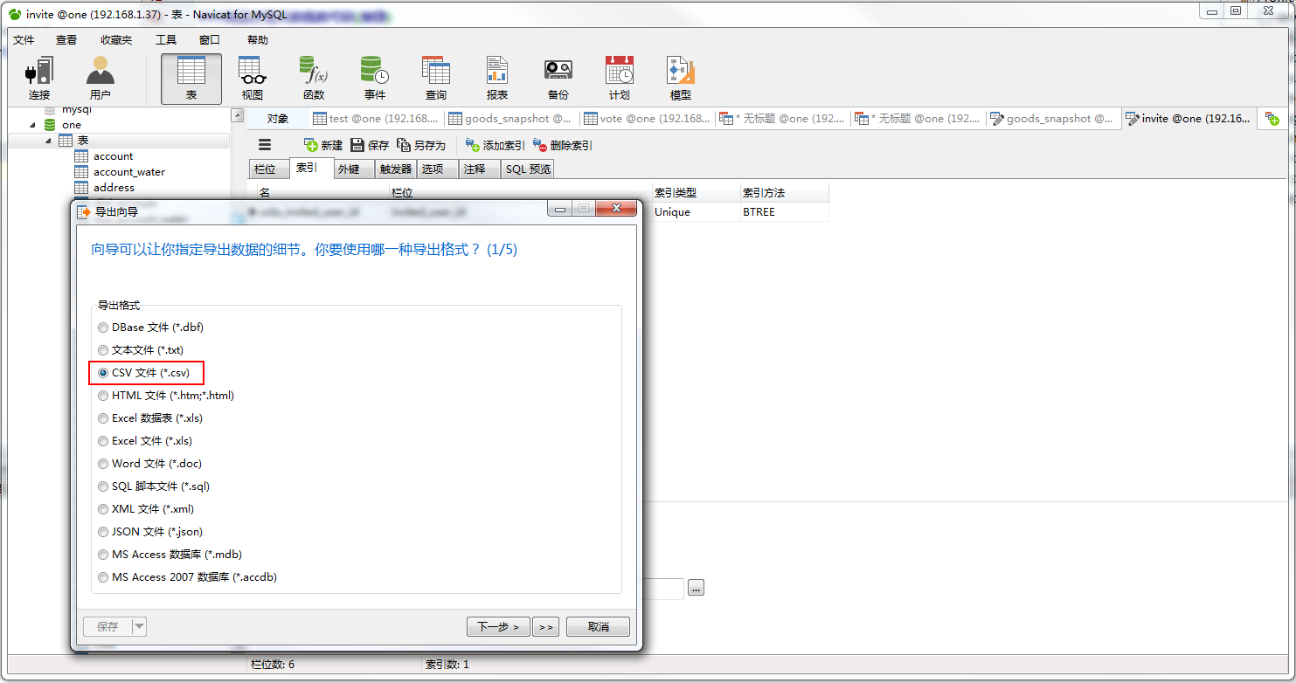Viewport: 1296px width, 683px height.
Task: Open the 查询 query section
Action: tap(436, 79)
